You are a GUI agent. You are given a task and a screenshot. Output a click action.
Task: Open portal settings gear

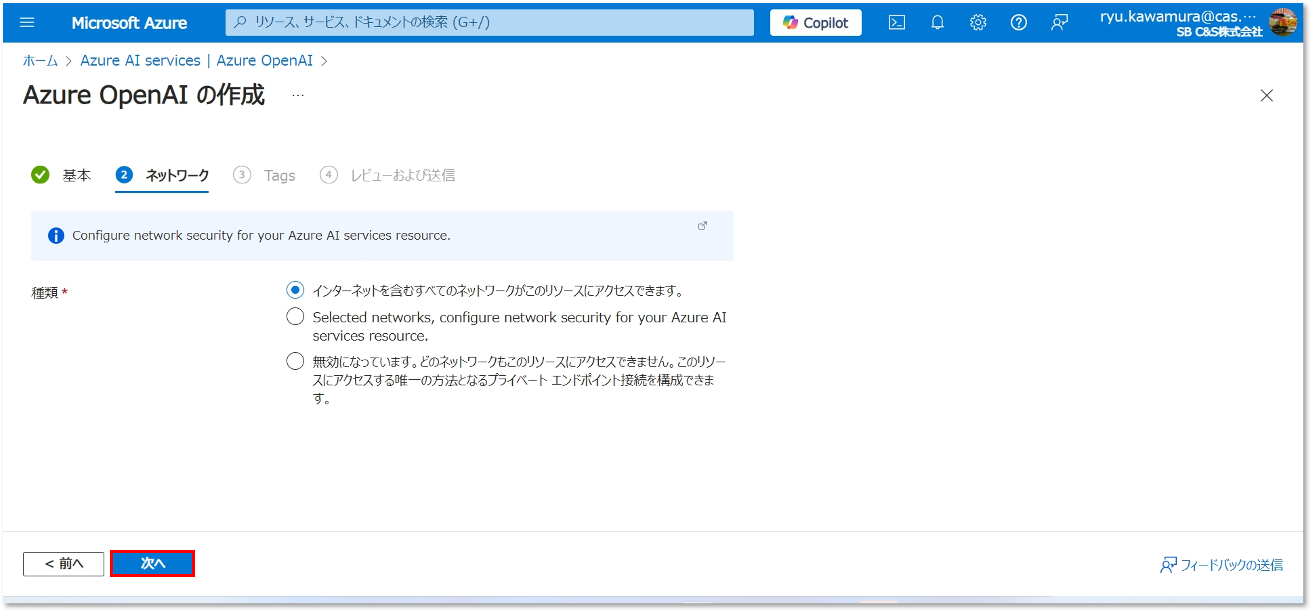pos(978,22)
